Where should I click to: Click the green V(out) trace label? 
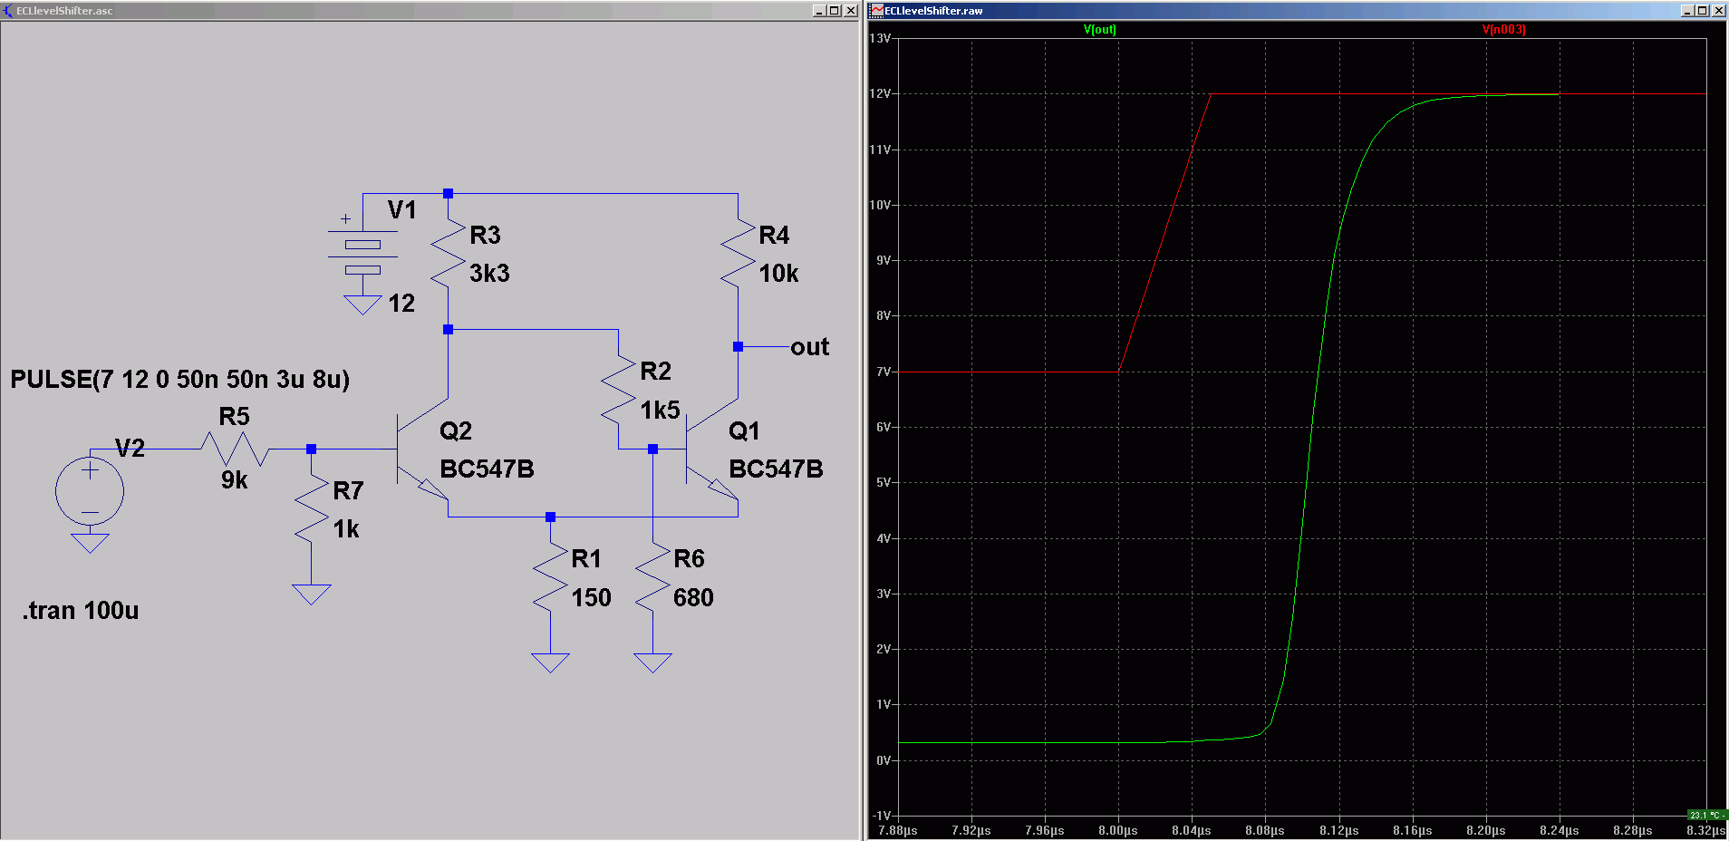1099,30
